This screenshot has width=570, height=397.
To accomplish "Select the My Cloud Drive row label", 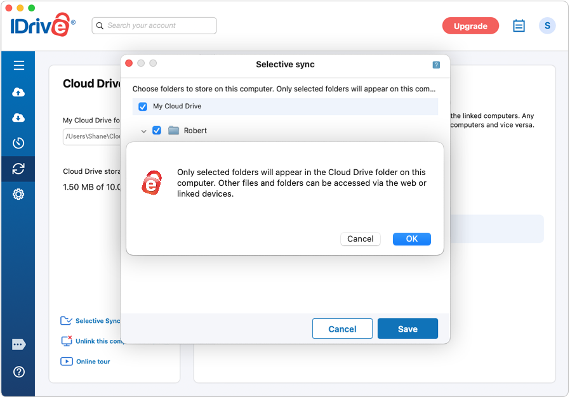I will [x=177, y=106].
